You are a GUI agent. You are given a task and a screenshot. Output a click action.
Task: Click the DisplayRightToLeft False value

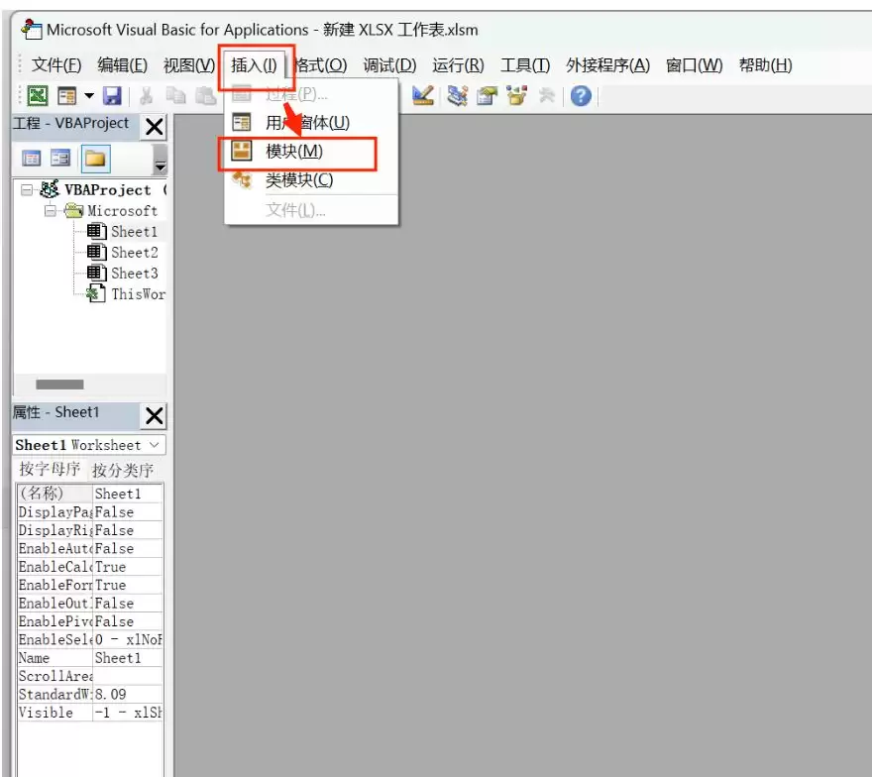click(x=128, y=530)
